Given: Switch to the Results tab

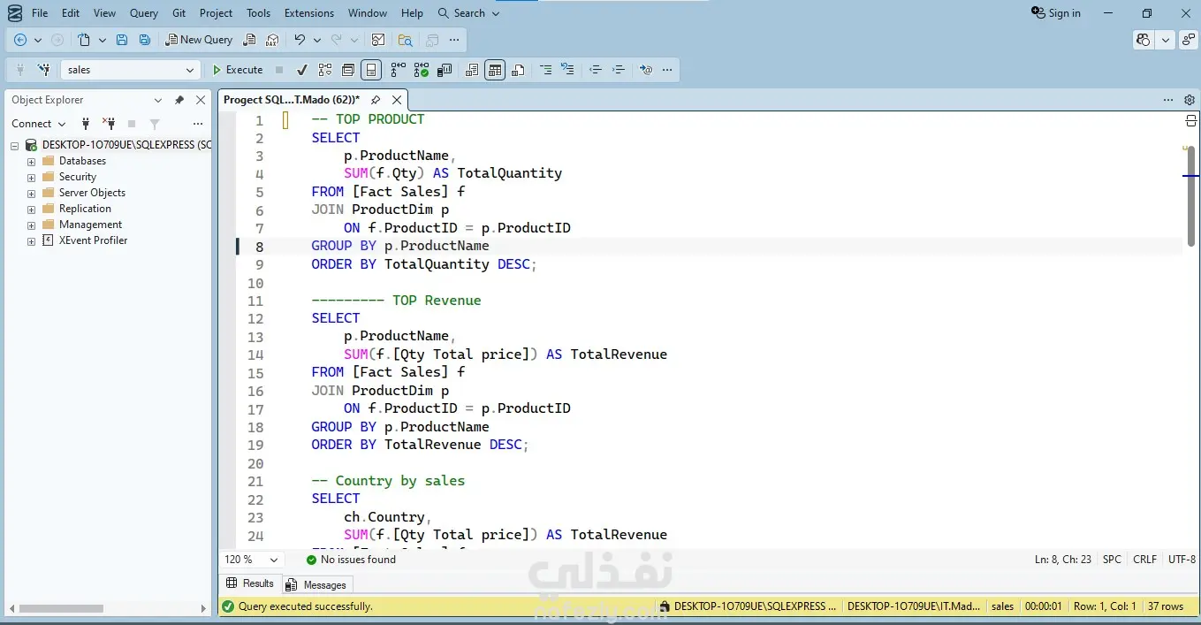Looking at the screenshot, I should pos(250,583).
